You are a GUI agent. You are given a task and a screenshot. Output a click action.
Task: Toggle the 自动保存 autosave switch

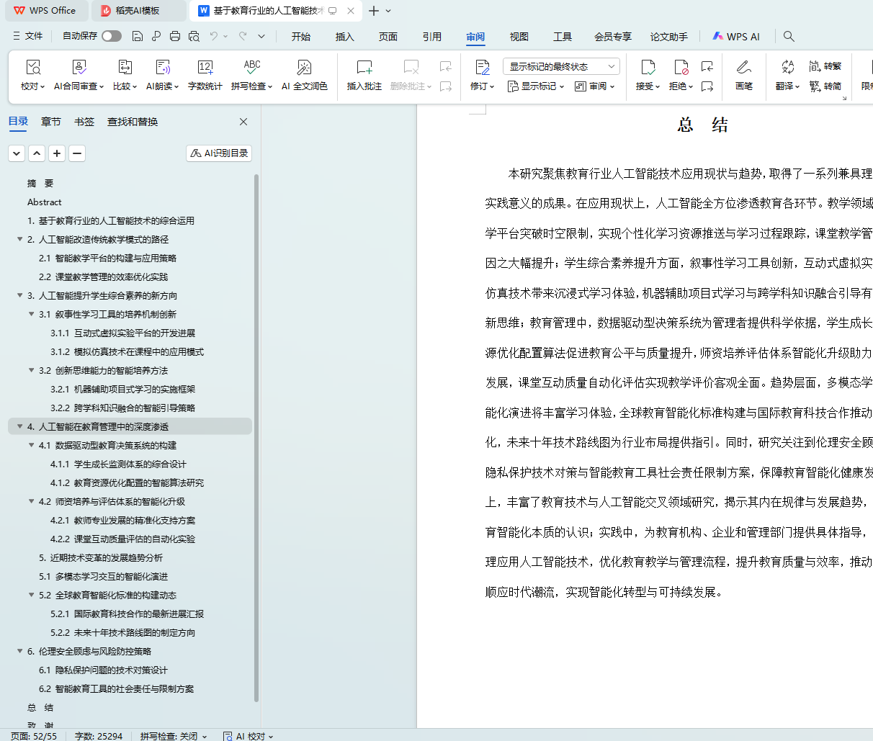[112, 36]
